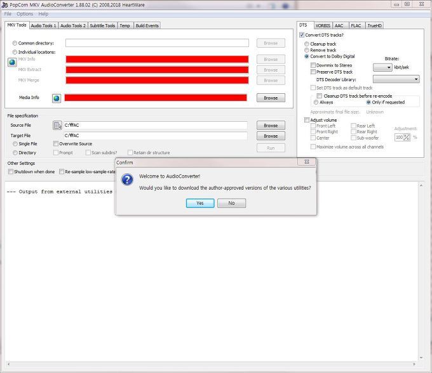Click Yes in Confirm dialog
The image size is (432, 373).
point(200,203)
